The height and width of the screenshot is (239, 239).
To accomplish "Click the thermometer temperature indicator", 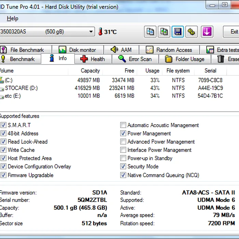I will click(x=100, y=31).
